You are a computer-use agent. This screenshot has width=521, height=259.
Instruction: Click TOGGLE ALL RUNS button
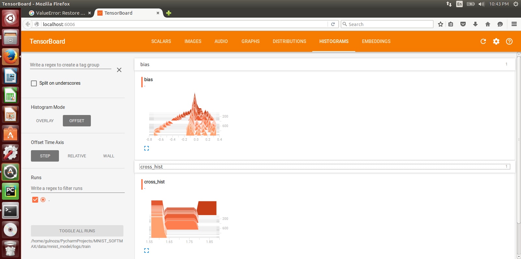77,231
